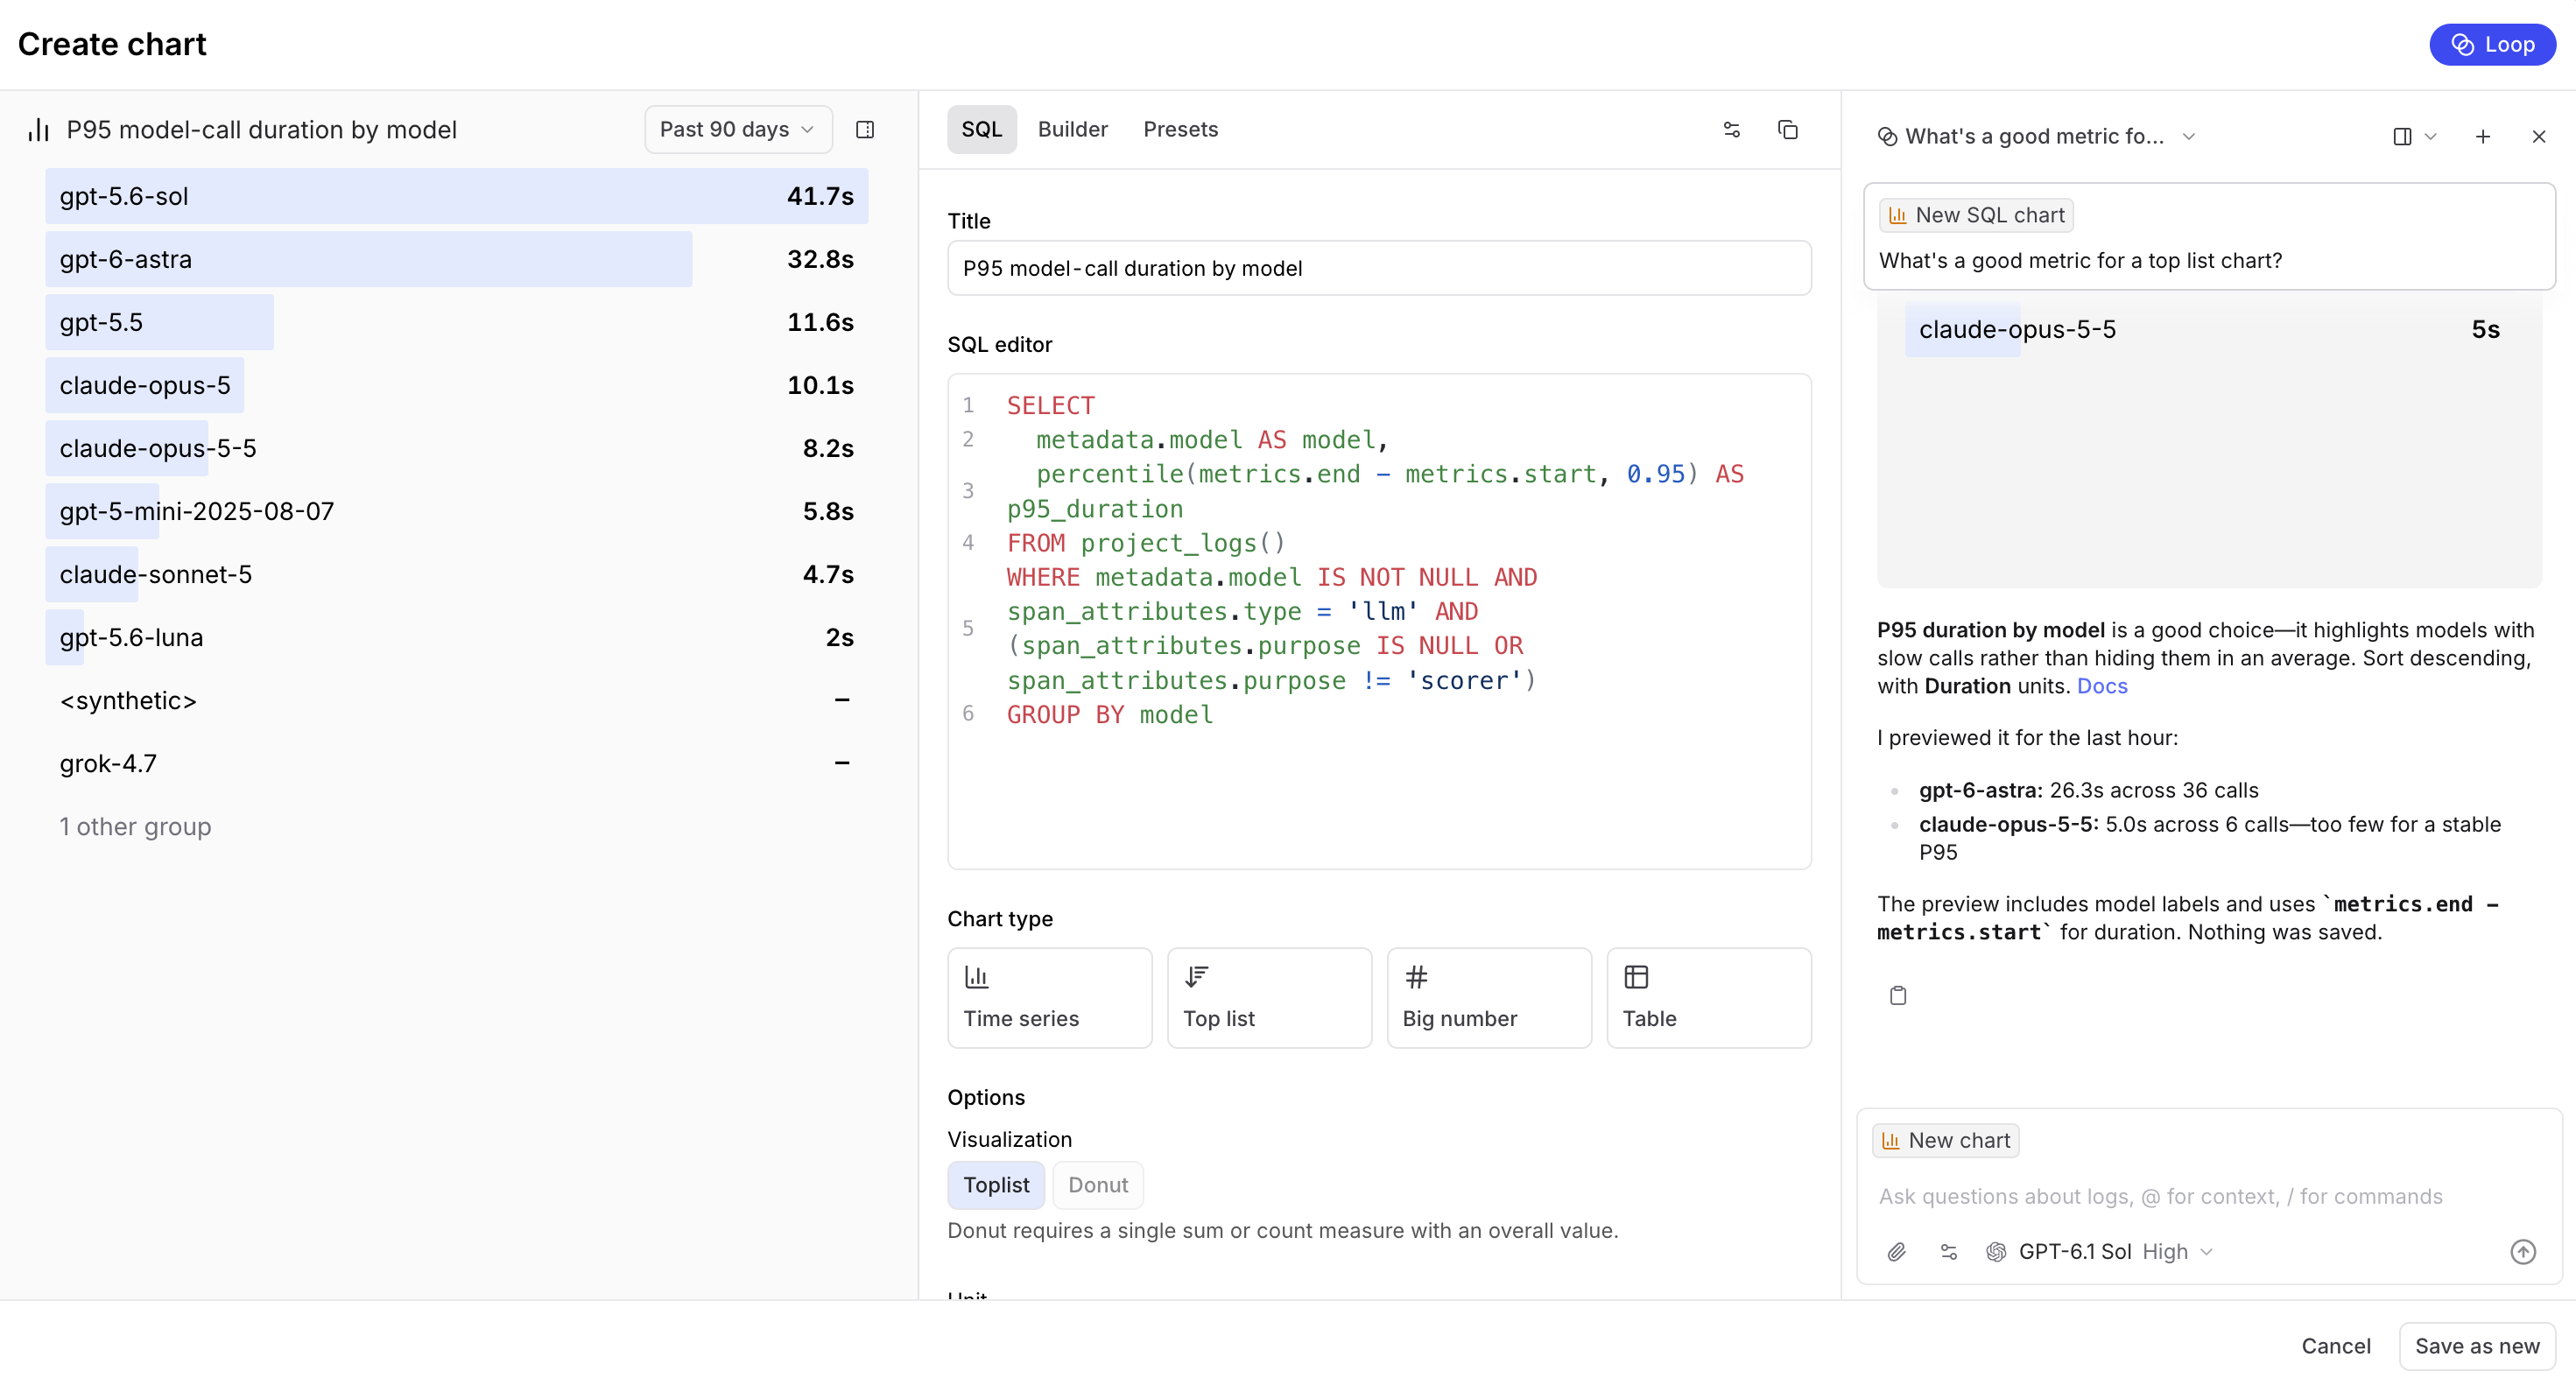Click the gpt-5.6-sol bar

pos(456,196)
